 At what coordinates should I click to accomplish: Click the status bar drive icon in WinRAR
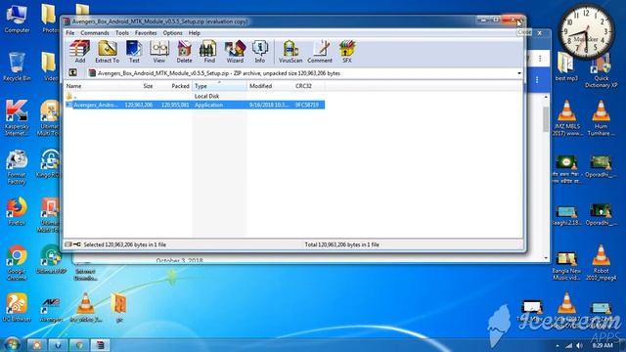coord(68,244)
